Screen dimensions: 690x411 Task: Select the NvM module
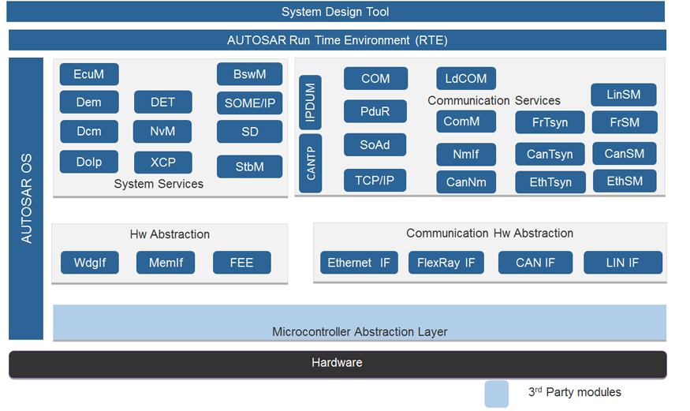162,131
